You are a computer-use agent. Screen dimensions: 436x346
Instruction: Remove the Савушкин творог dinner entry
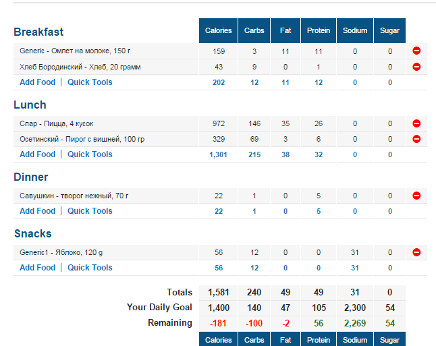(416, 196)
